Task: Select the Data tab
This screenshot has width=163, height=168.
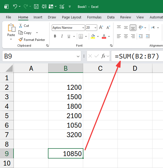Action: click(111, 17)
